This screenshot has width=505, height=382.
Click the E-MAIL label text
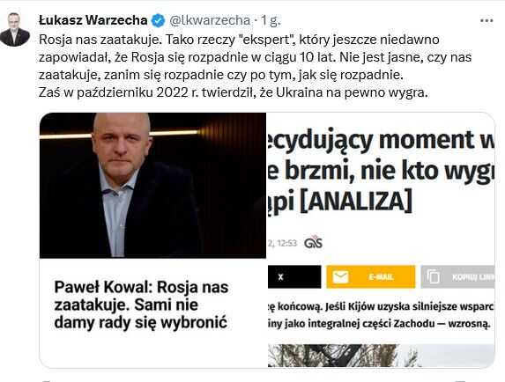(x=381, y=277)
